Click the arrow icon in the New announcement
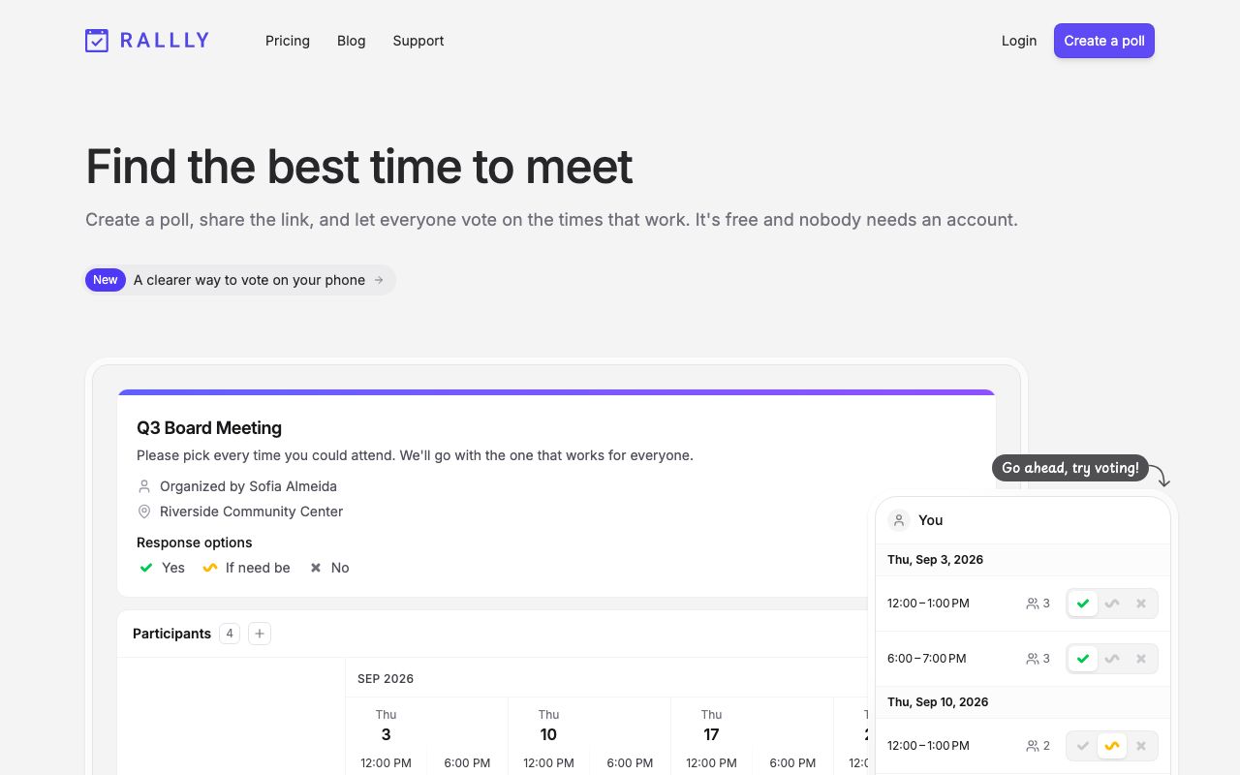Image resolution: width=1240 pixels, height=775 pixels. [379, 280]
